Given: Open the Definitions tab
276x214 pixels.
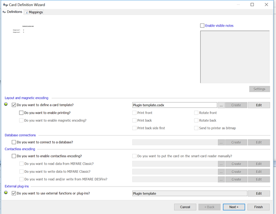Looking at the screenshot, I should [12, 12].
